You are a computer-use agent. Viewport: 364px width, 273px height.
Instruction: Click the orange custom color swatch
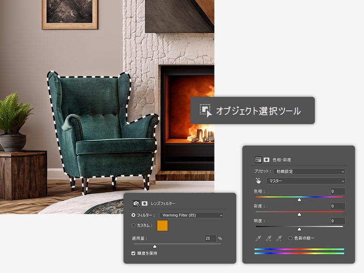[162, 225]
